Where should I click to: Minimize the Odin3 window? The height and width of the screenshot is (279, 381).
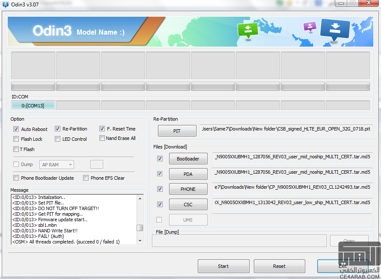(341, 3)
